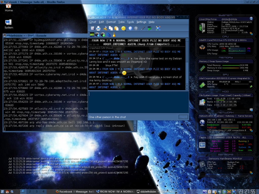This screenshot has height=194, width=259.
Task: Paste from clipboard using the paste icon
Action: click(x=116, y=28)
